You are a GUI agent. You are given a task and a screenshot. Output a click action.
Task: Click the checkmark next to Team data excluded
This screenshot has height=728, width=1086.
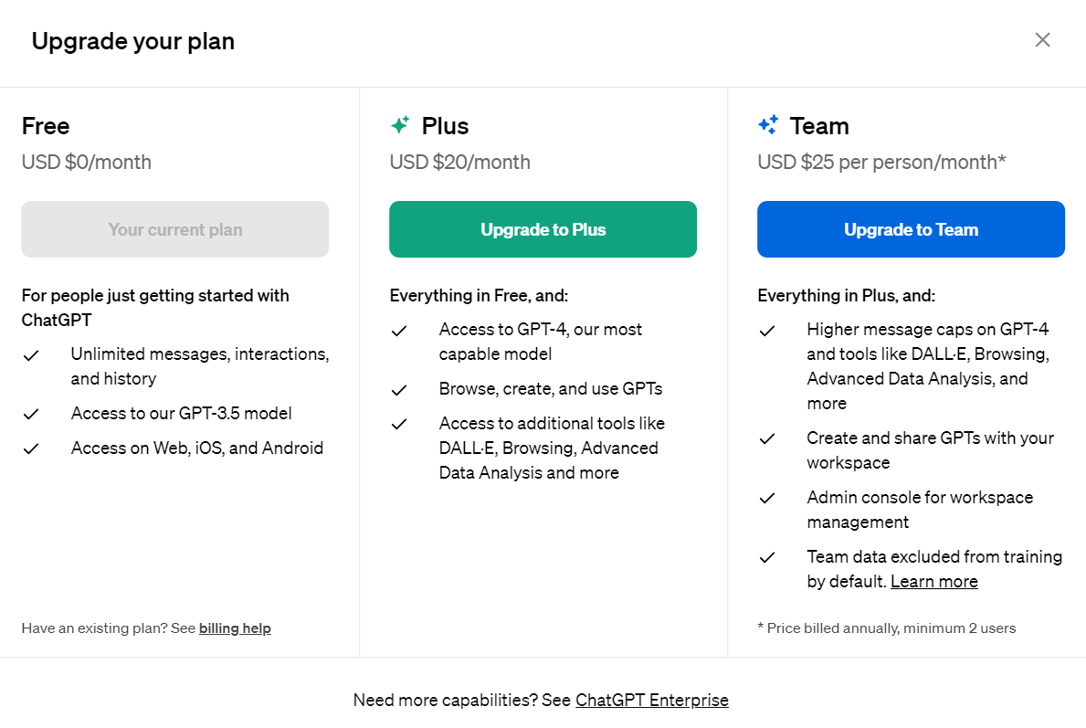[x=766, y=557]
